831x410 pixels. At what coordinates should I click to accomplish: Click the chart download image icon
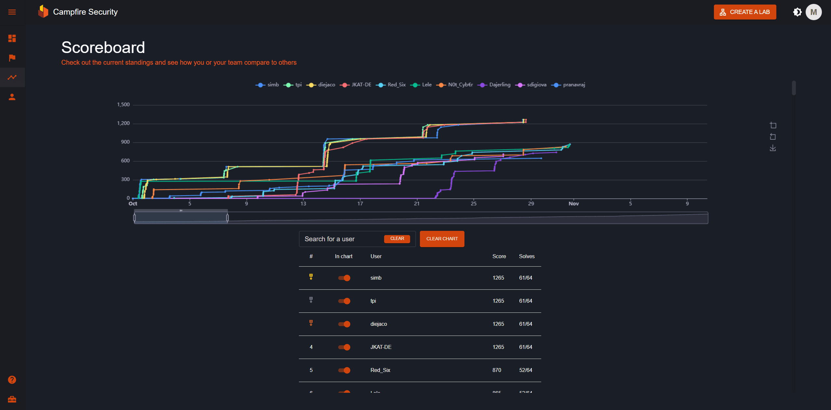point(773,148)
